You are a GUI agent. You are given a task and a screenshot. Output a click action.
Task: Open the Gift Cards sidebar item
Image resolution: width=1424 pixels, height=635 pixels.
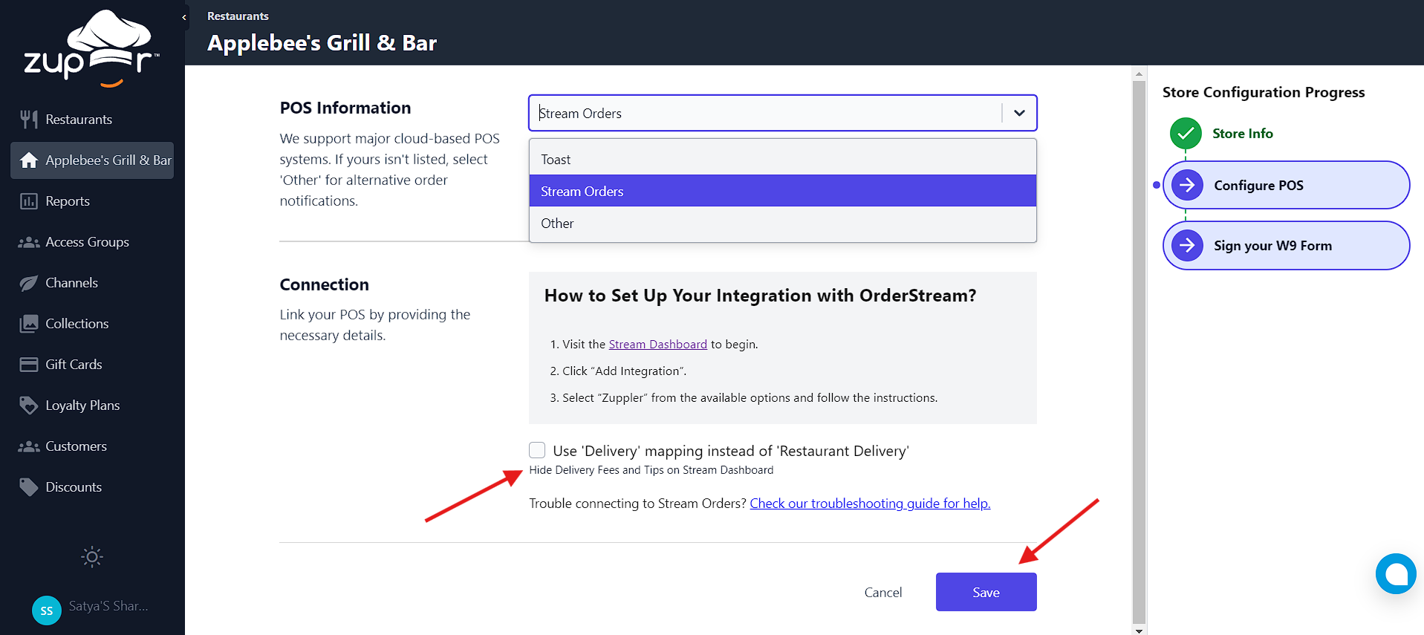pos(92,365)
